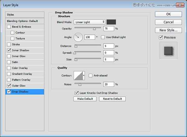Click the Noise slider handle
The image size is (187, 137).
[80, 84]
